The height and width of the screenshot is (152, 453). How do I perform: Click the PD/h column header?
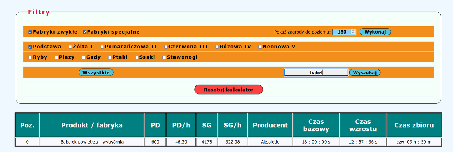(181, 125)
